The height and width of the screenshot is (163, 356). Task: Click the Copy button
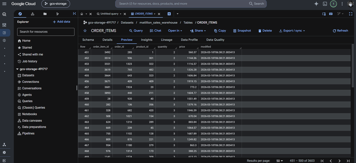pos(220,31)
